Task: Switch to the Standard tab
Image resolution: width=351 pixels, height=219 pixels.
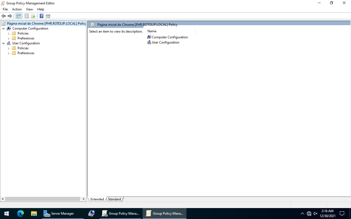Action: 114,199
